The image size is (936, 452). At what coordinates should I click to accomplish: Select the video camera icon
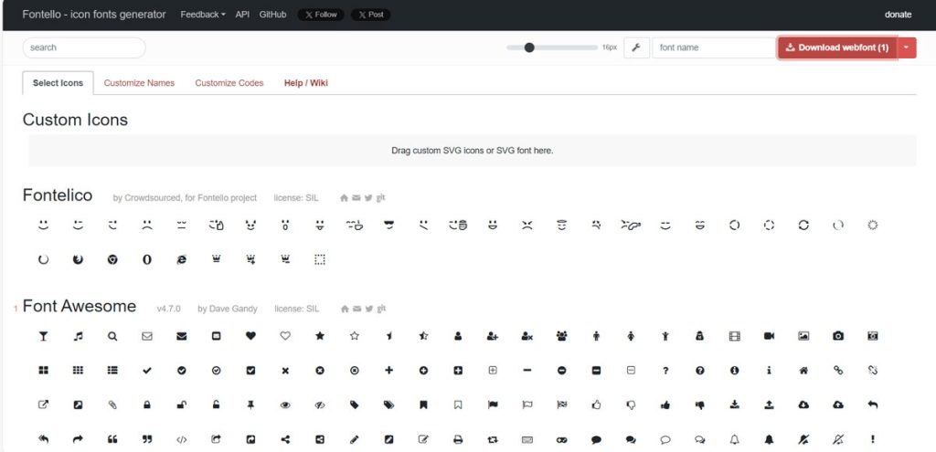pyautogui.click(x=769, y=336)
